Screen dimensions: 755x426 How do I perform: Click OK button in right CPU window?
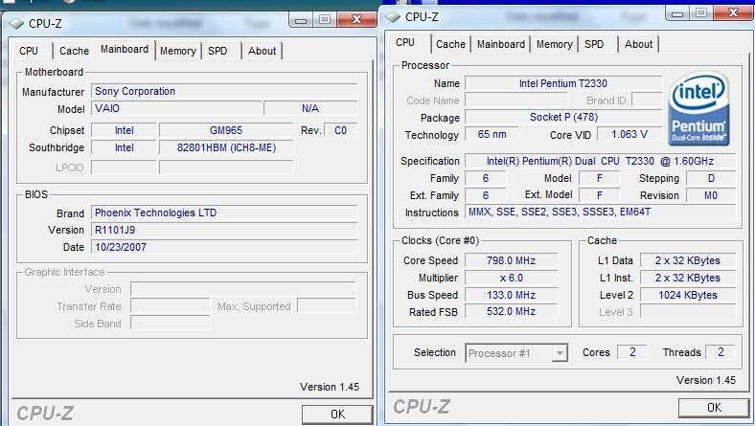click(x=714, y=408)
